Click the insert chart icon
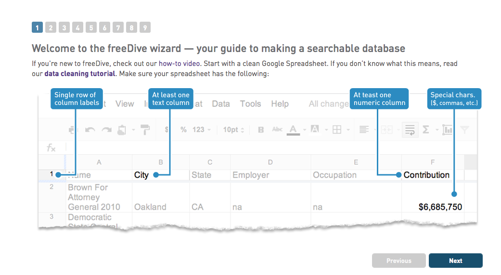This screenshot has height=275, width=501. coord(448,130)
